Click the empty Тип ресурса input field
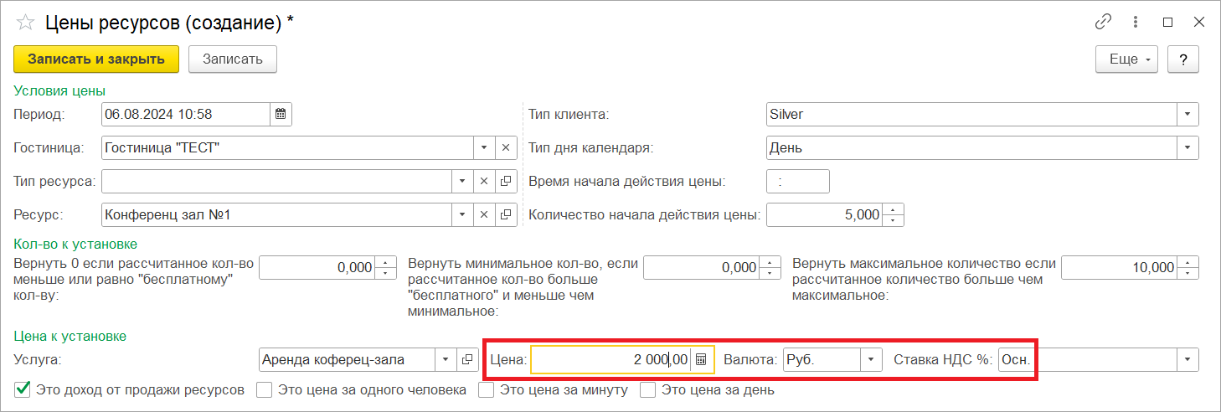Image resolution: width=1221 pixels, height=412 pixels. coord(276,181)
